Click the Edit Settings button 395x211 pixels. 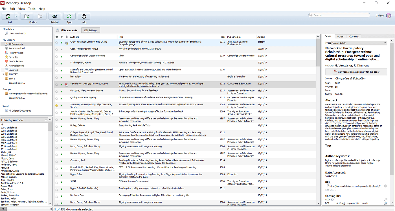pyautogui.click(x=91, y=30)
